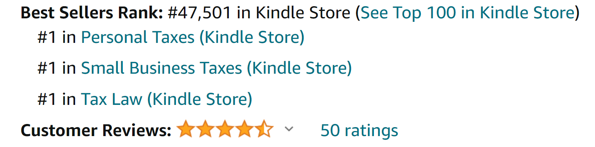The height and width of the screenshot is (147, 595).
Task: Open the Tax Law (Kindle Store) category
Action: (x=166, y=99)
